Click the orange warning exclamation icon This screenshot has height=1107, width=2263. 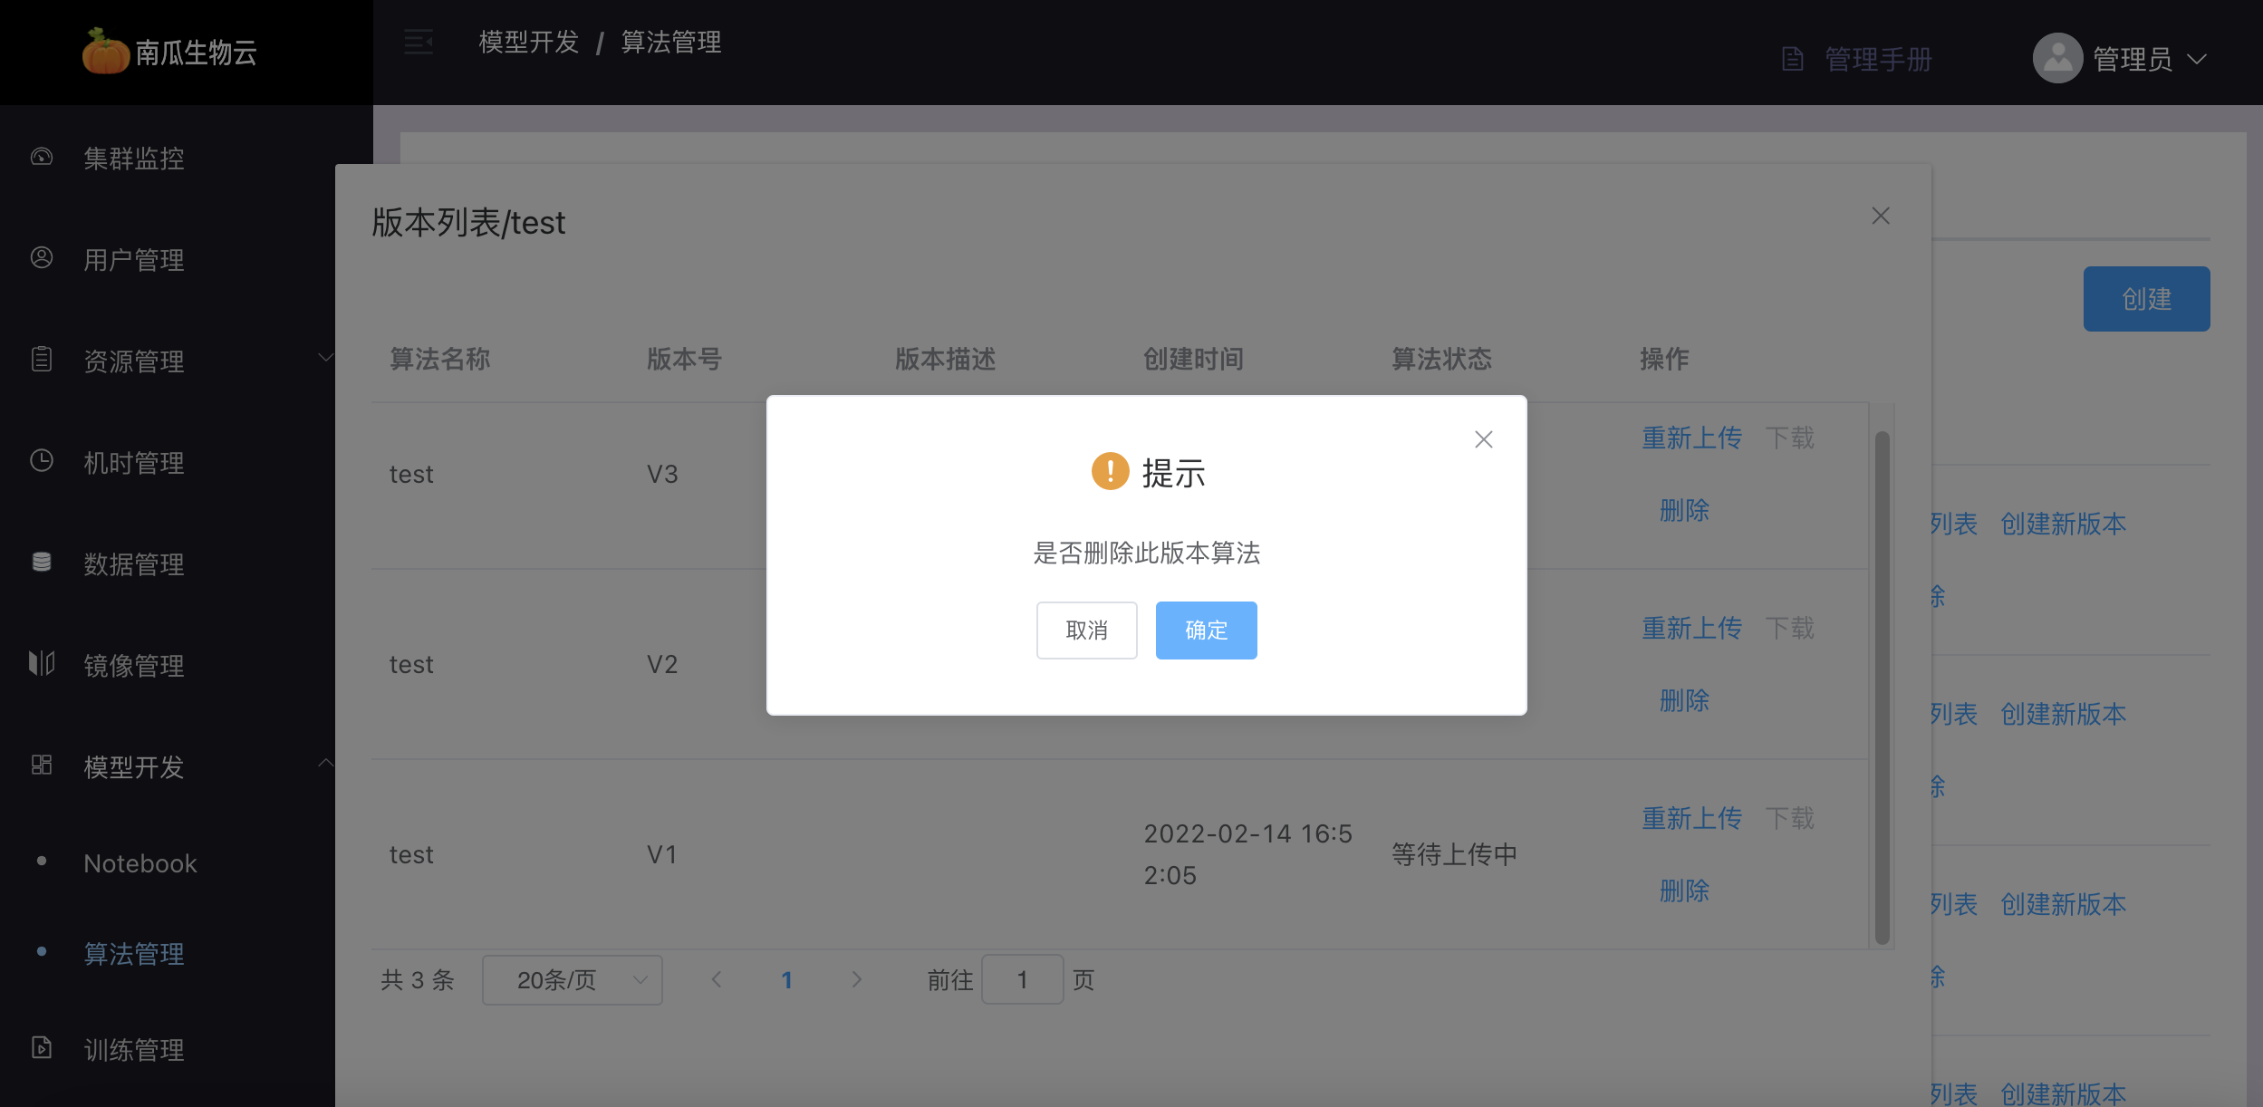coord(1110,471)
